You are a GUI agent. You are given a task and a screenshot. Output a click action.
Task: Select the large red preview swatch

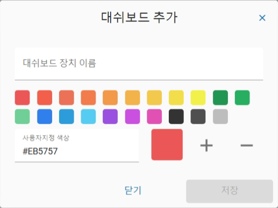click(167, 145)
